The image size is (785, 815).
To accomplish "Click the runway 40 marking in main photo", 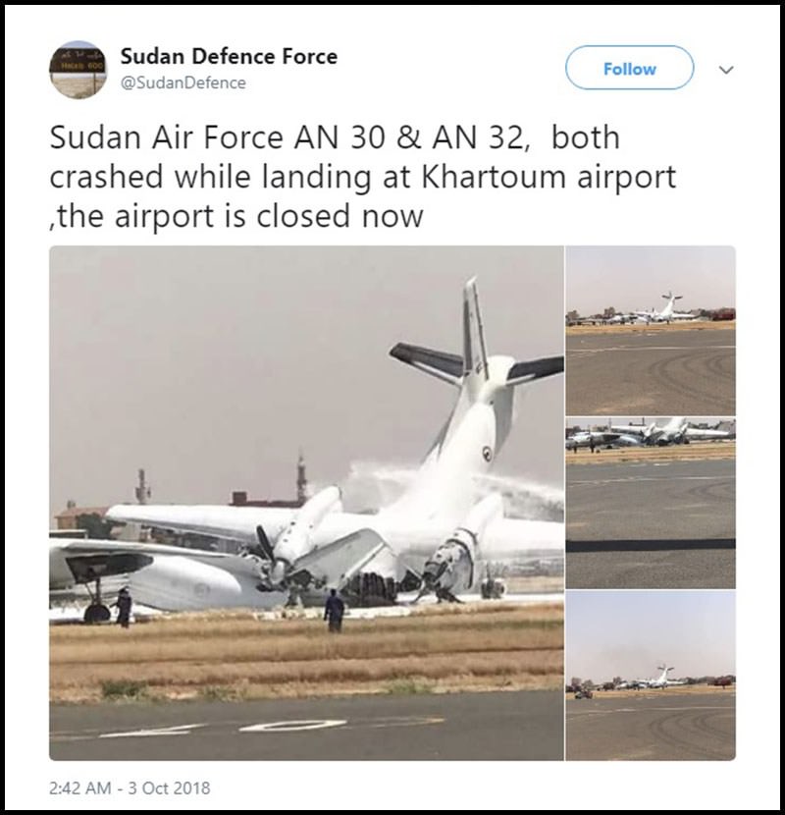I will point(270,728).
